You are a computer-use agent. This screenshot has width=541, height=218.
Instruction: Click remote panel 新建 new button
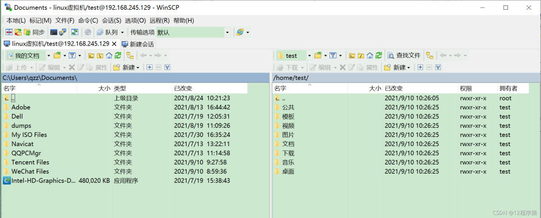pyautogui.click(x=397, y=67)
